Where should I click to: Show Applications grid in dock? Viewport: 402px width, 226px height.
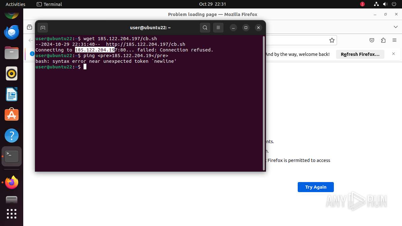[12, 214]
